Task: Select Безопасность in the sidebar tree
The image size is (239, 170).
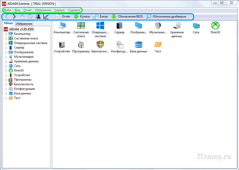Action: click(24, 84)
